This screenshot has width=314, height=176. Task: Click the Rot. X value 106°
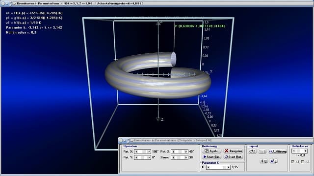(x=155, y=152)
